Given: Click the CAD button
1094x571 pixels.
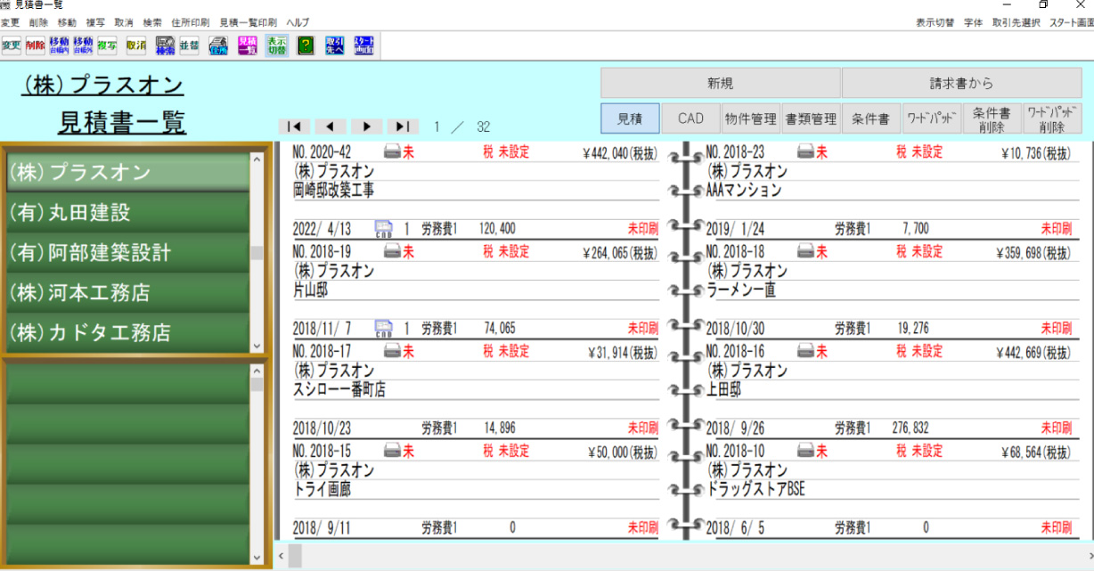Looking at the screenshot, I should point(690,118).
